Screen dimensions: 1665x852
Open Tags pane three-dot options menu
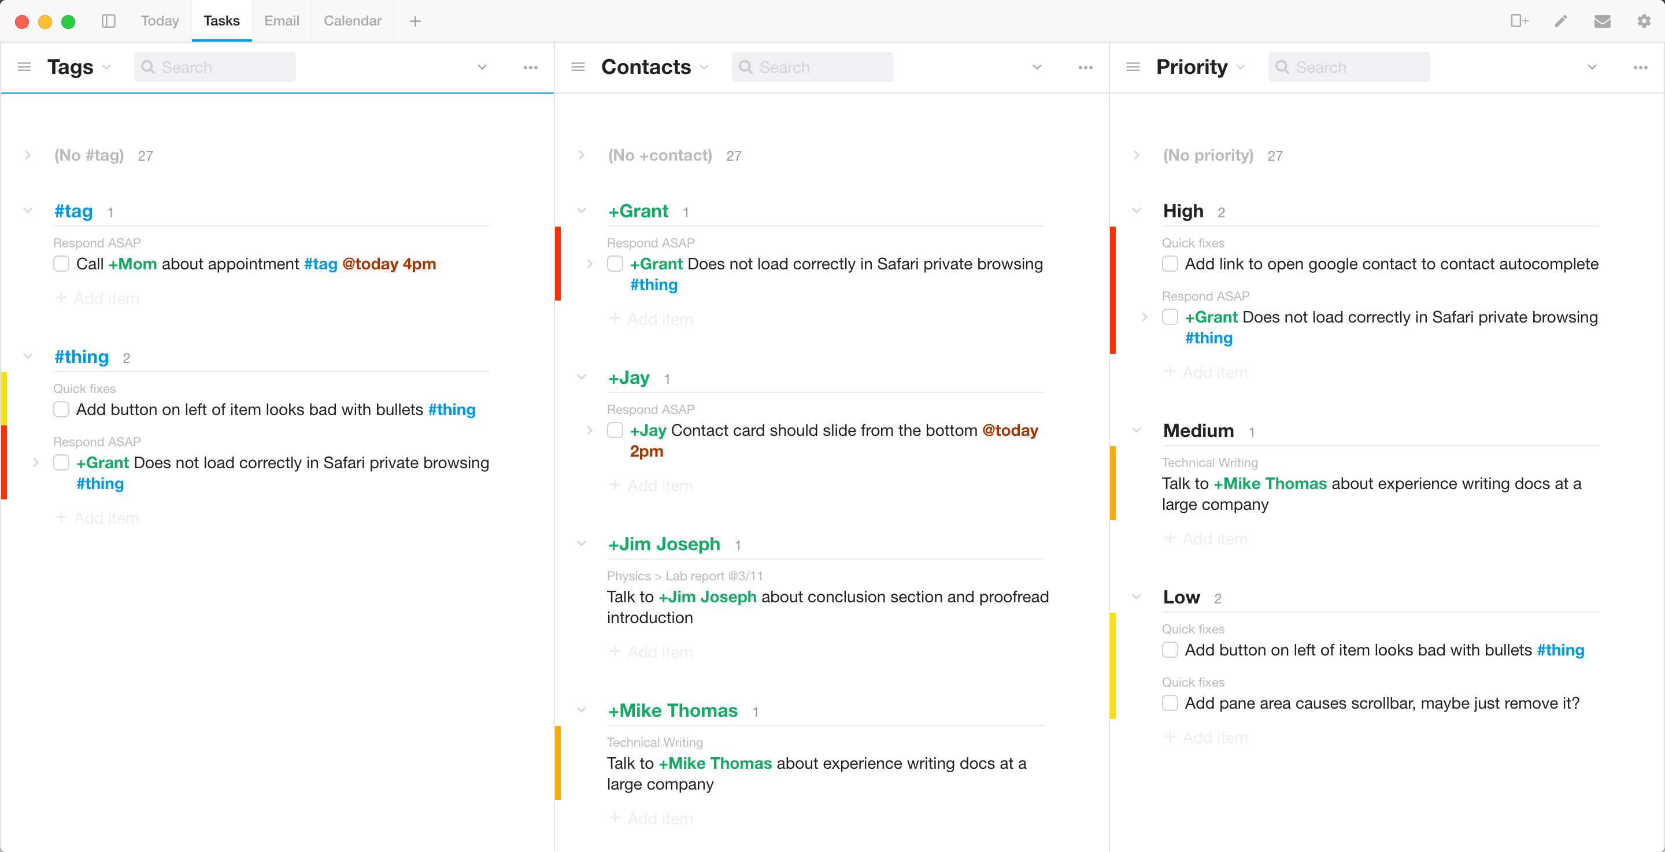click(531, 67)
